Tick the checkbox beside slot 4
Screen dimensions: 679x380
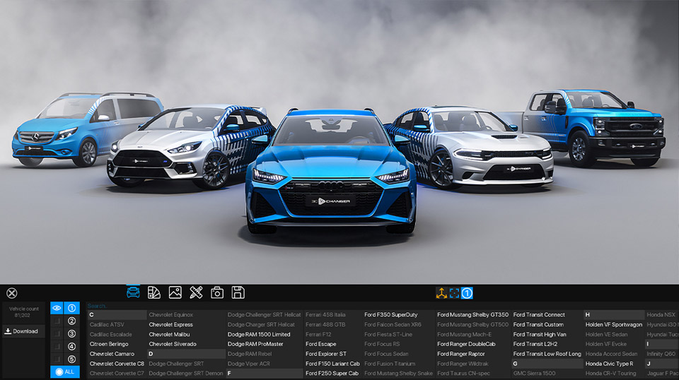[57, 346]
